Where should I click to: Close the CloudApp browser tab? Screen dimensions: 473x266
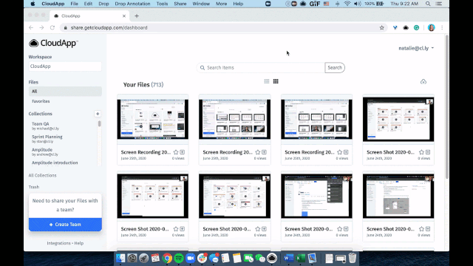[x=124, y=16]
